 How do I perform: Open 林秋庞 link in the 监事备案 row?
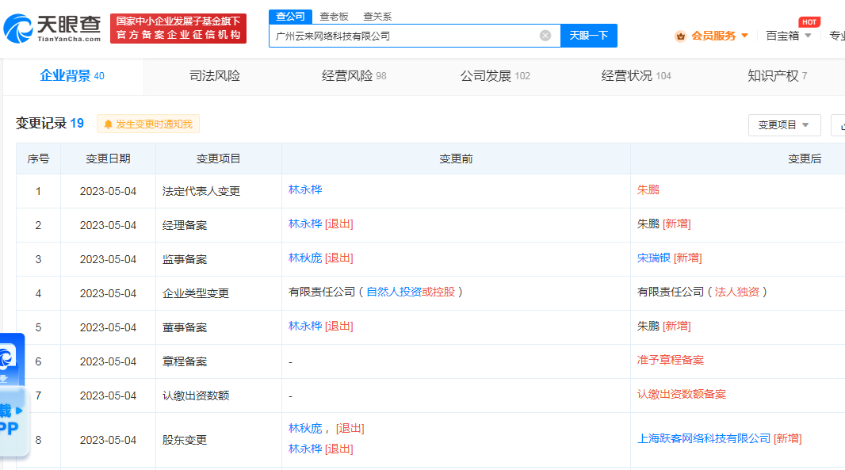coord(305,258)
